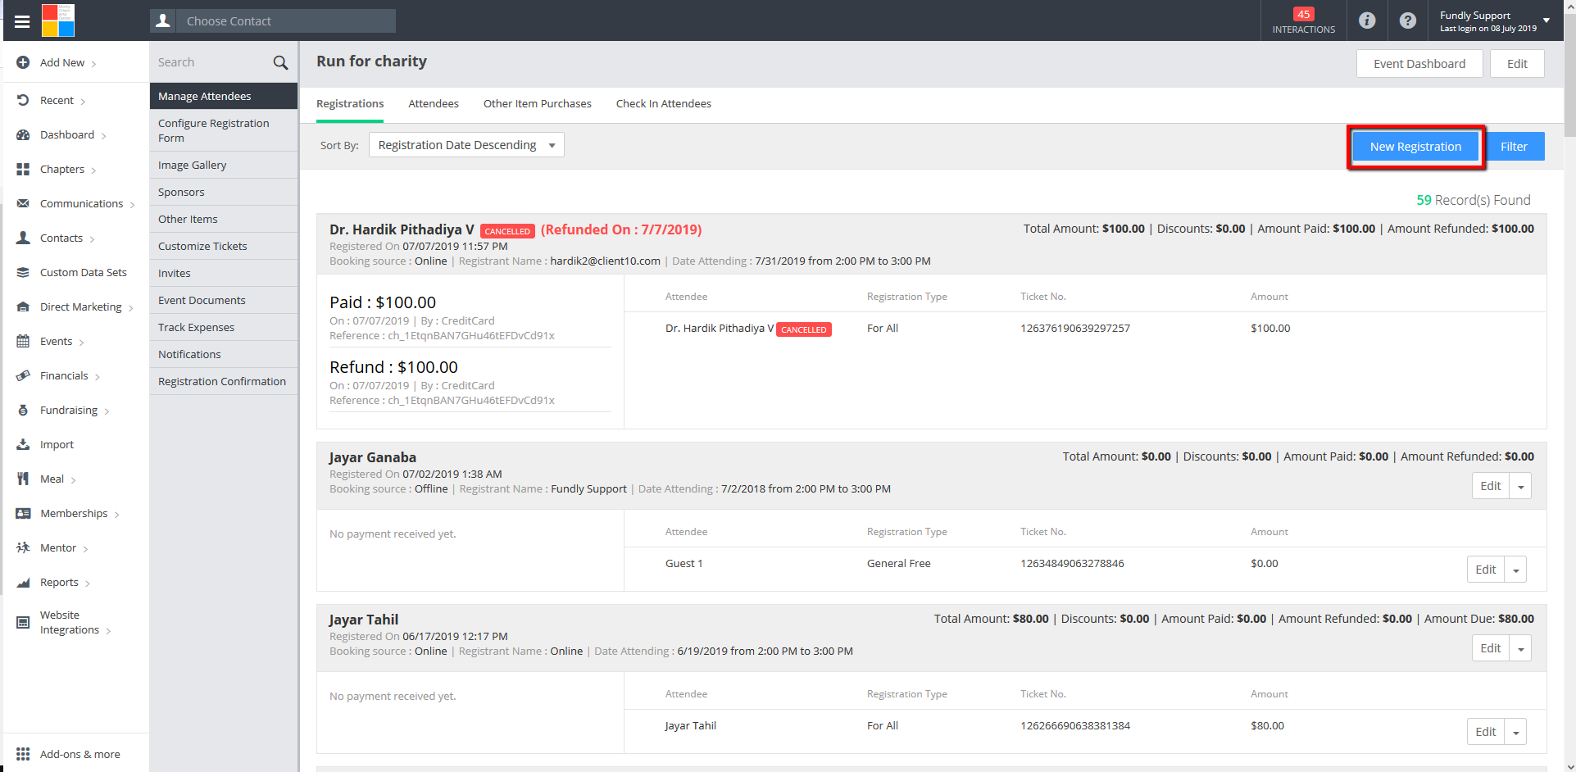The width and height of the screenshot is (1576, 772).
Task: Edit the Guest 1 attendee
Action: pos(1486,570)
